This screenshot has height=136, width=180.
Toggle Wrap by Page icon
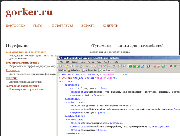pyautogui.click(x=142, y=66)
